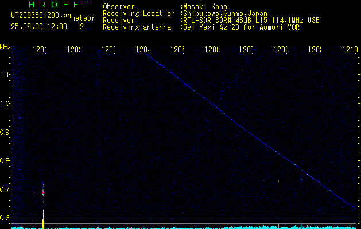Click the HROFFT title text
Screen dimensions: 361x229
[59, 5]
